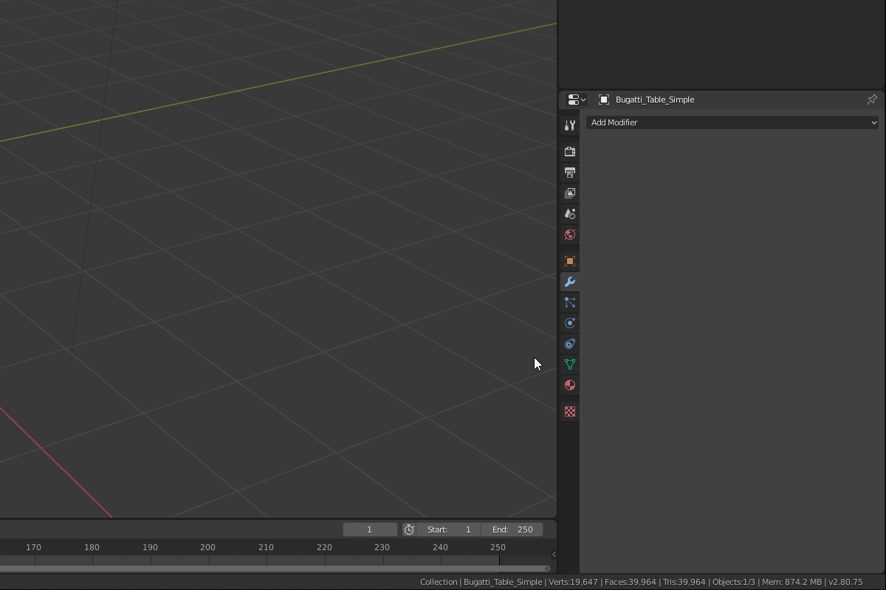The height and width of the screenshot is (590, 886).
Task: Open the Render Properties tab icon
Action: click(569, 151)
